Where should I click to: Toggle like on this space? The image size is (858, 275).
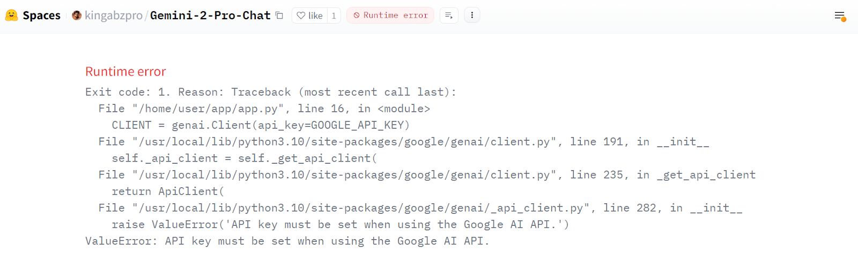[310, 16]
